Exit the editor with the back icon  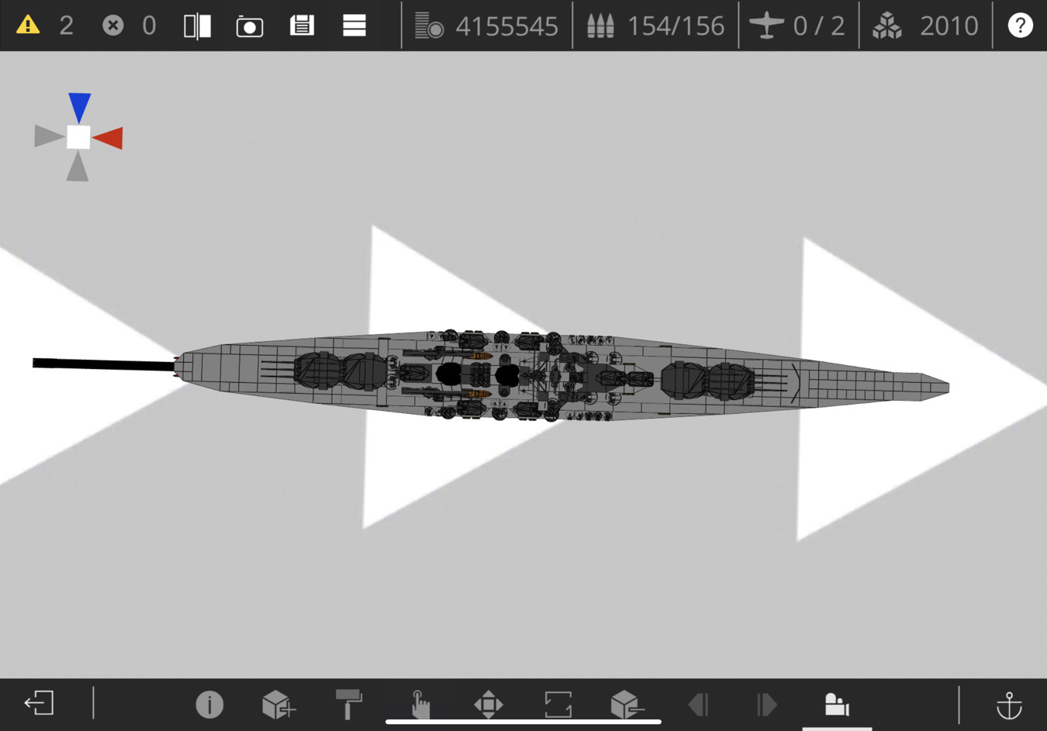(39, 703)
